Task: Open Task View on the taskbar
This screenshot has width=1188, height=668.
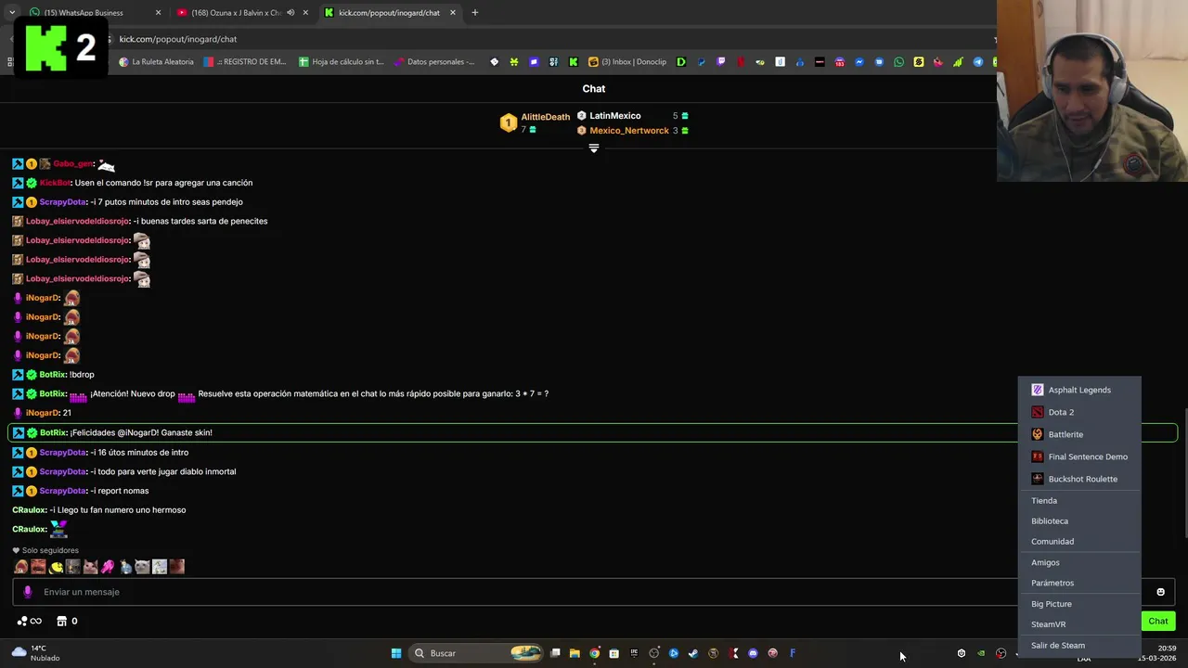Action: (x=555, y=653)
